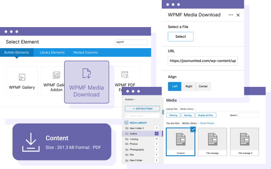Switch to the Builder Elements tab
Screen dimensions: 271x169
point(17,52)
